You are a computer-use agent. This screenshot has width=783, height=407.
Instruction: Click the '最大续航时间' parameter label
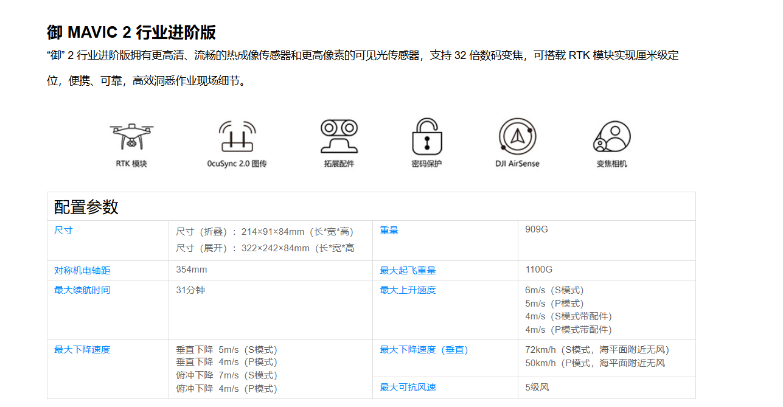pos(82,290)
